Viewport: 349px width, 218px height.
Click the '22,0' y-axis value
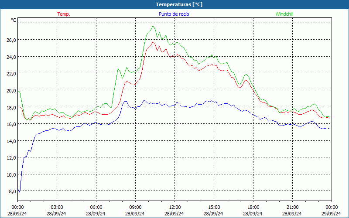[x=11, y=74]
